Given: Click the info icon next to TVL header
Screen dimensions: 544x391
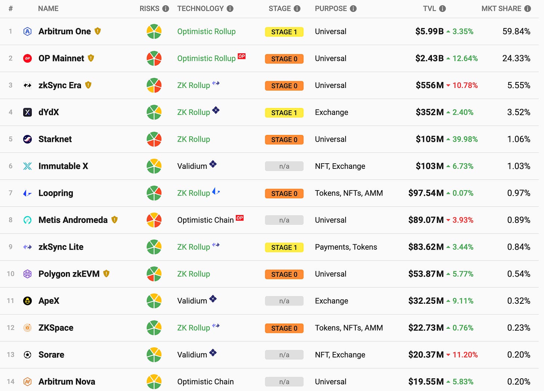Looking at the screenshot, I should click(x=442, y=9).
